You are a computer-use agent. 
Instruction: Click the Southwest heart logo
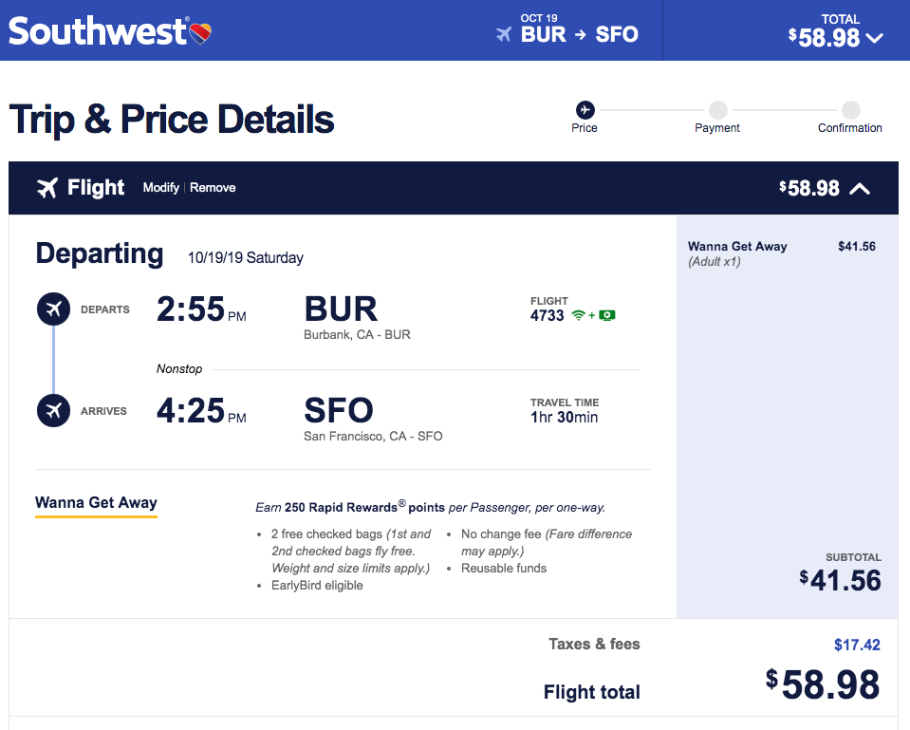click(199, 33)
